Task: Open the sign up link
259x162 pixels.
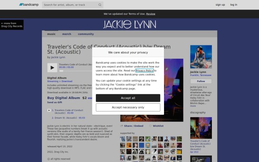Action: (220, 5)
